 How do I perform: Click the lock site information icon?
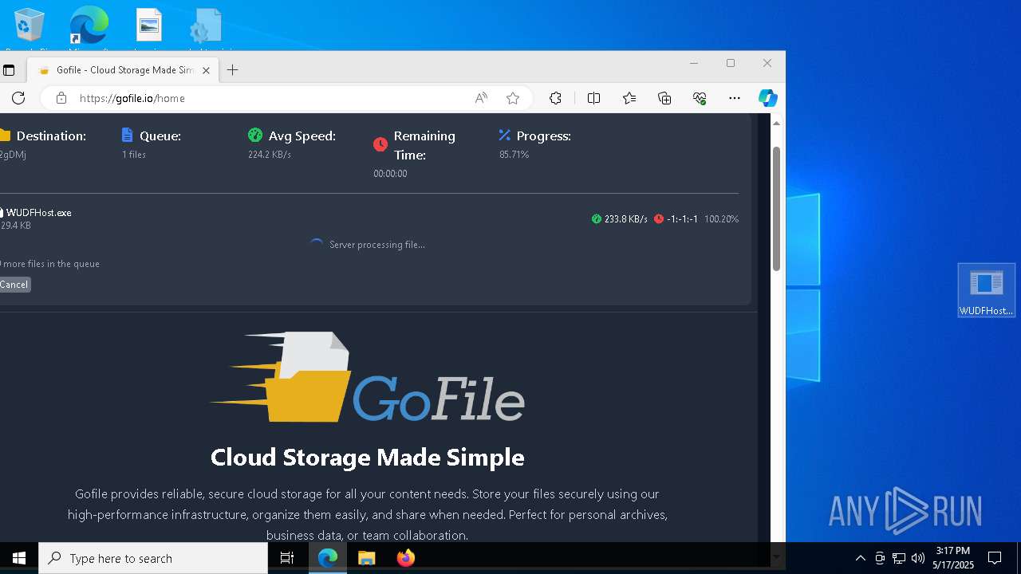point(61,98)
